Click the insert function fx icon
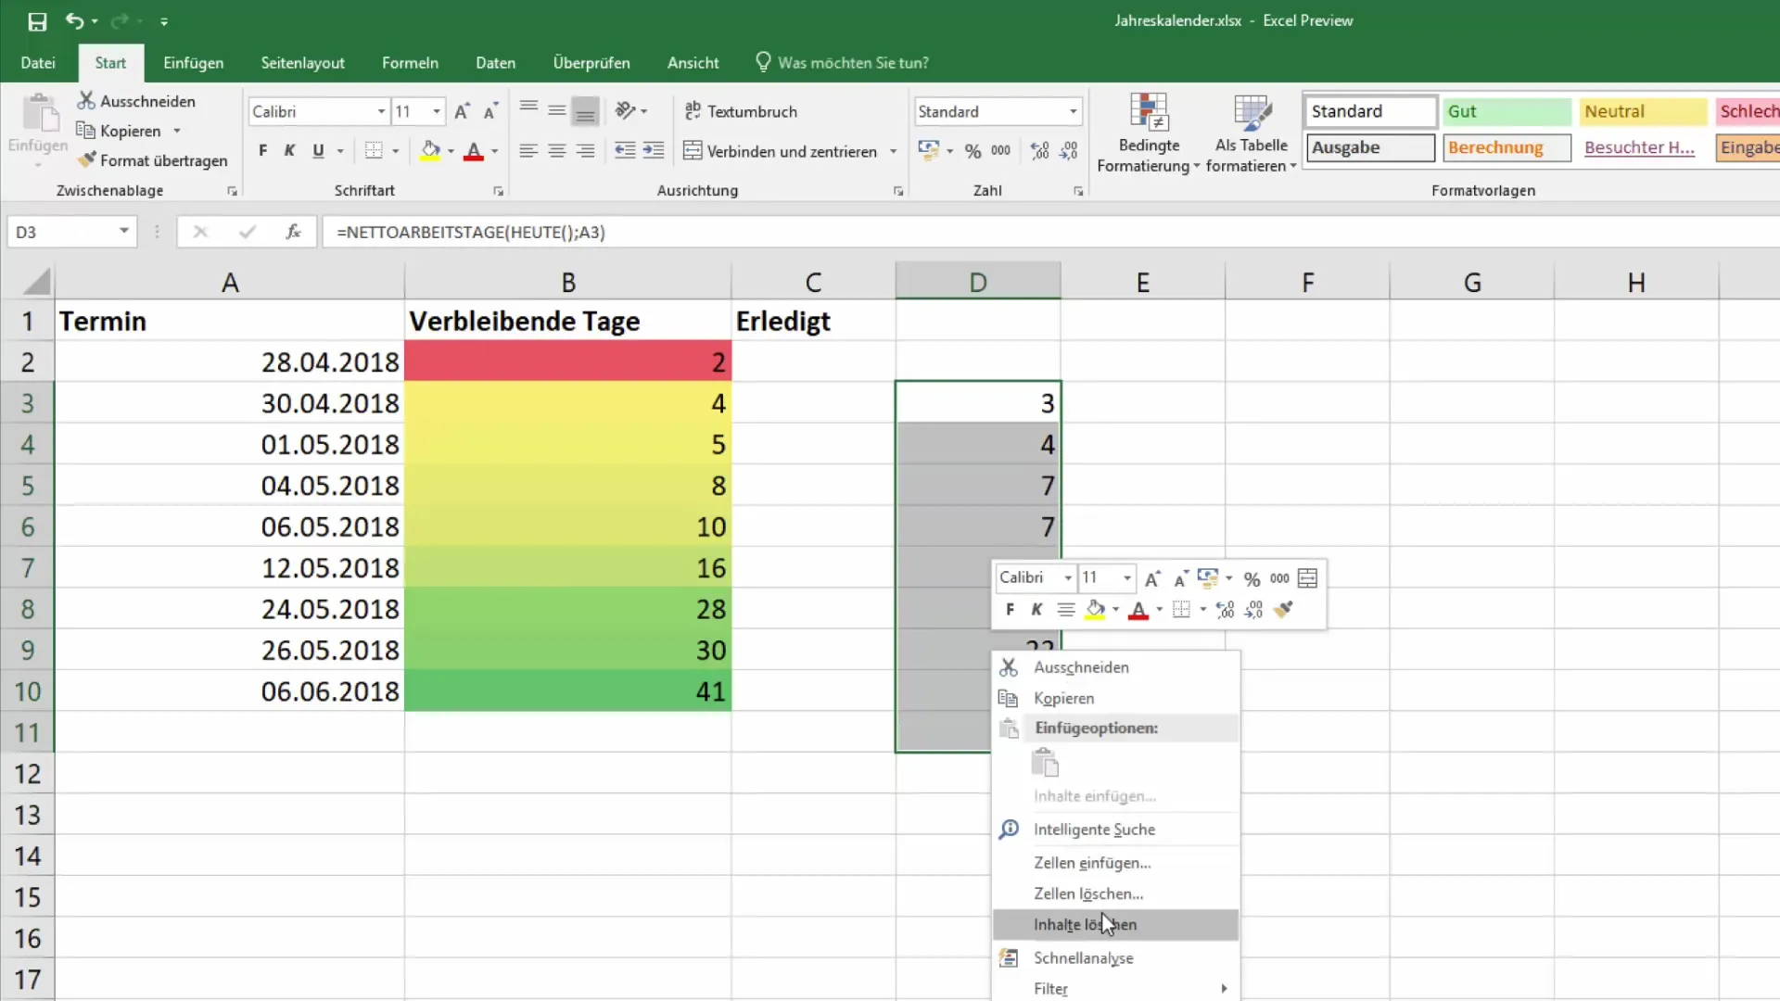This screenshot has height=1001, width=1780. [x=293, y=232]
